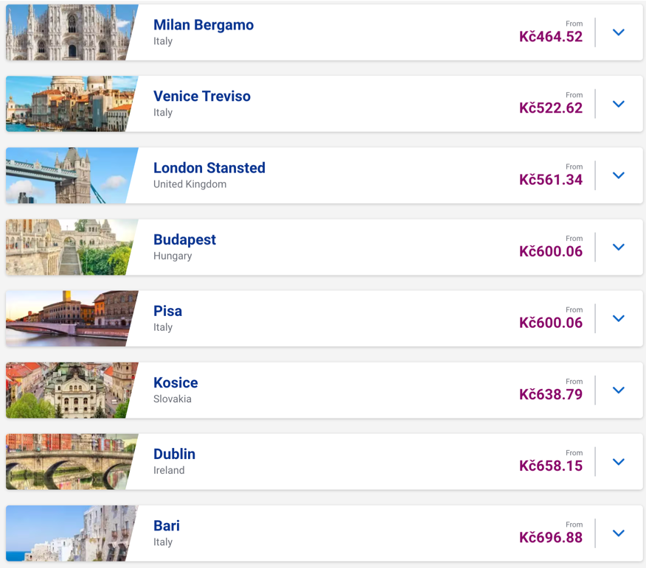Click the Kč600.06 price for Budapest
The height and width of the screenshot is (568, 646).
(x=551, y=250)
